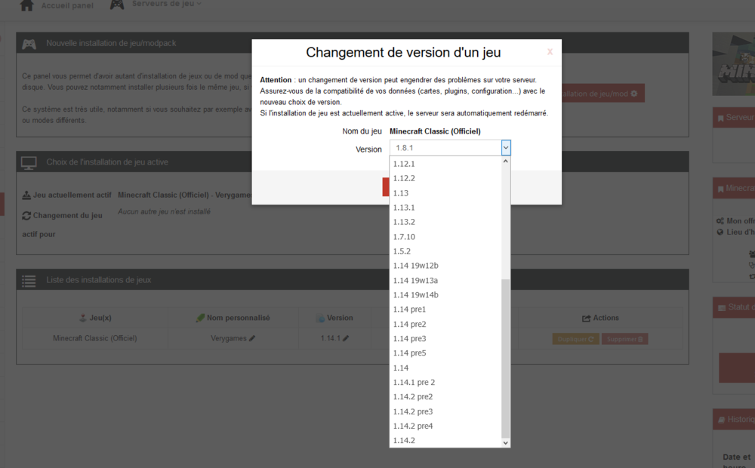The width and height of the screenshot is (755, 468).
Task: Click the monitor icon on Choix de l'installation header
Action: click(29, 162)
